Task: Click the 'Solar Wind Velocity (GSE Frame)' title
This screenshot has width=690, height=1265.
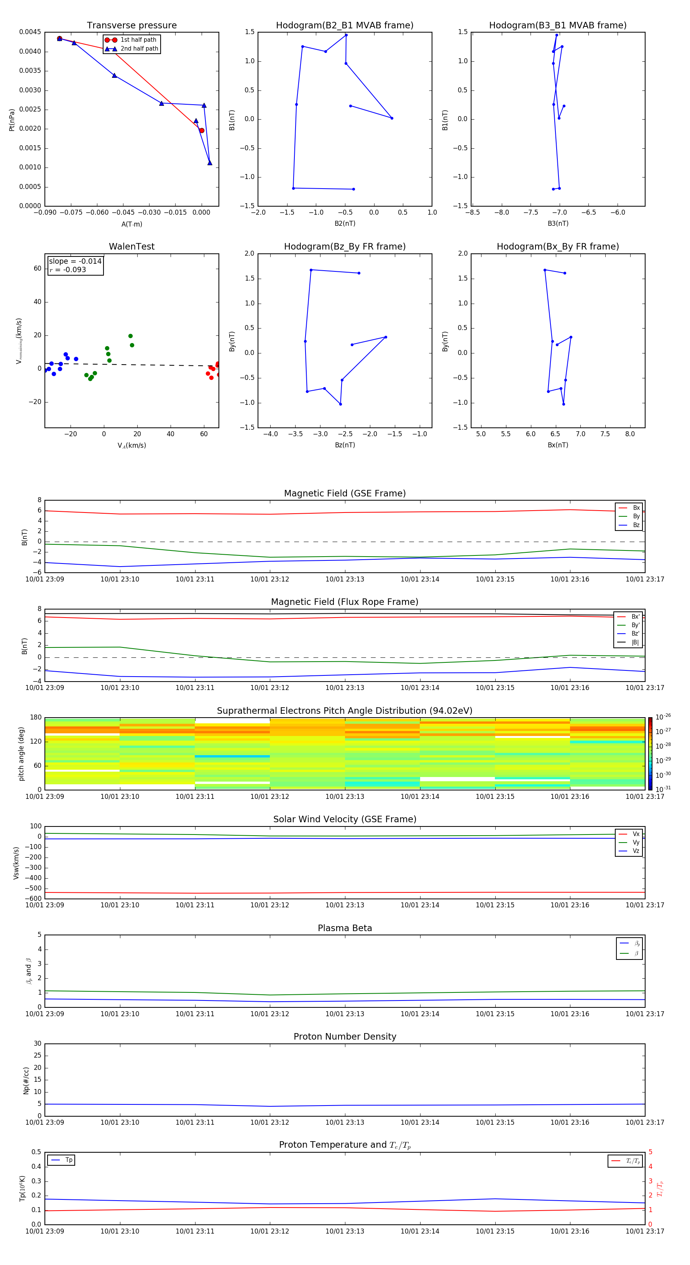Action: 345,819
